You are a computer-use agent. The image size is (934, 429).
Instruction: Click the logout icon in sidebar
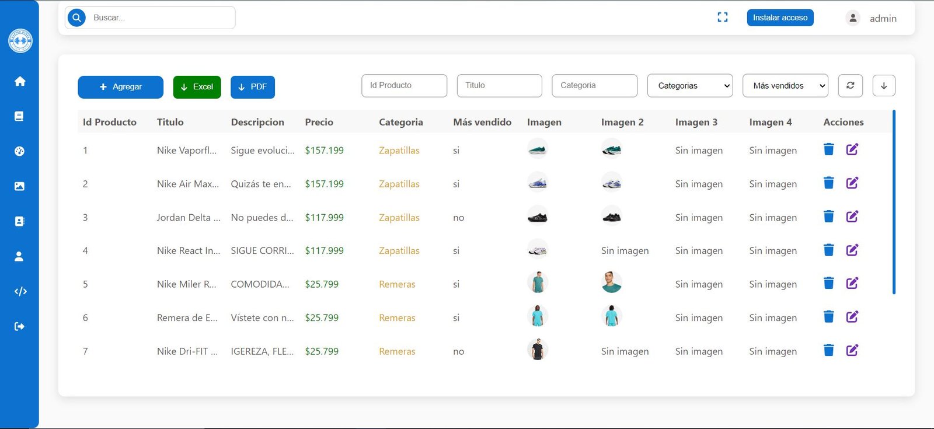pos(19,326)
